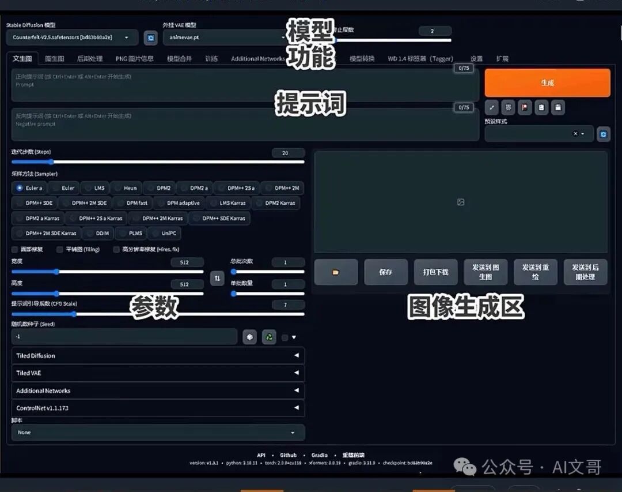Screen dimensions: 622x492
Task: Expand the ControlNet v1.1.173 panel
Action: (158, 408)
